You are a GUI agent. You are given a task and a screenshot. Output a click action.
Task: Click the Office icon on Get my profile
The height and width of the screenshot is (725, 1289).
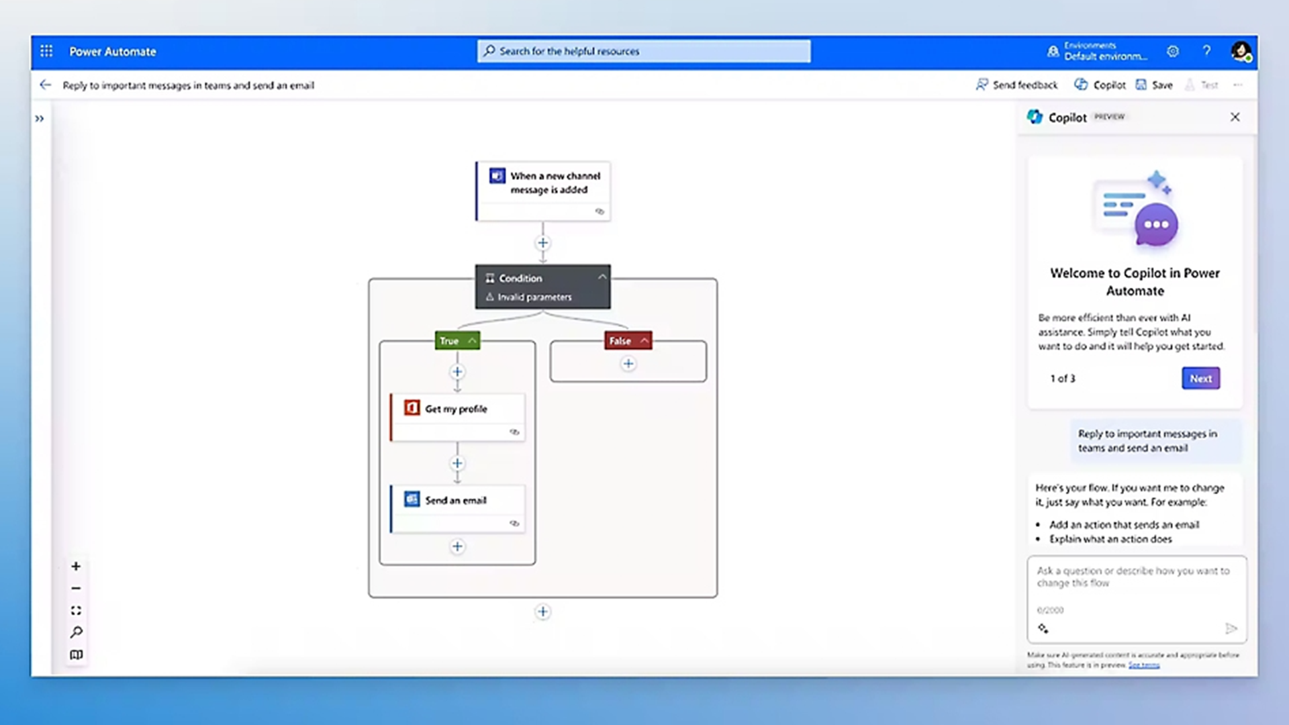[412, 408]
